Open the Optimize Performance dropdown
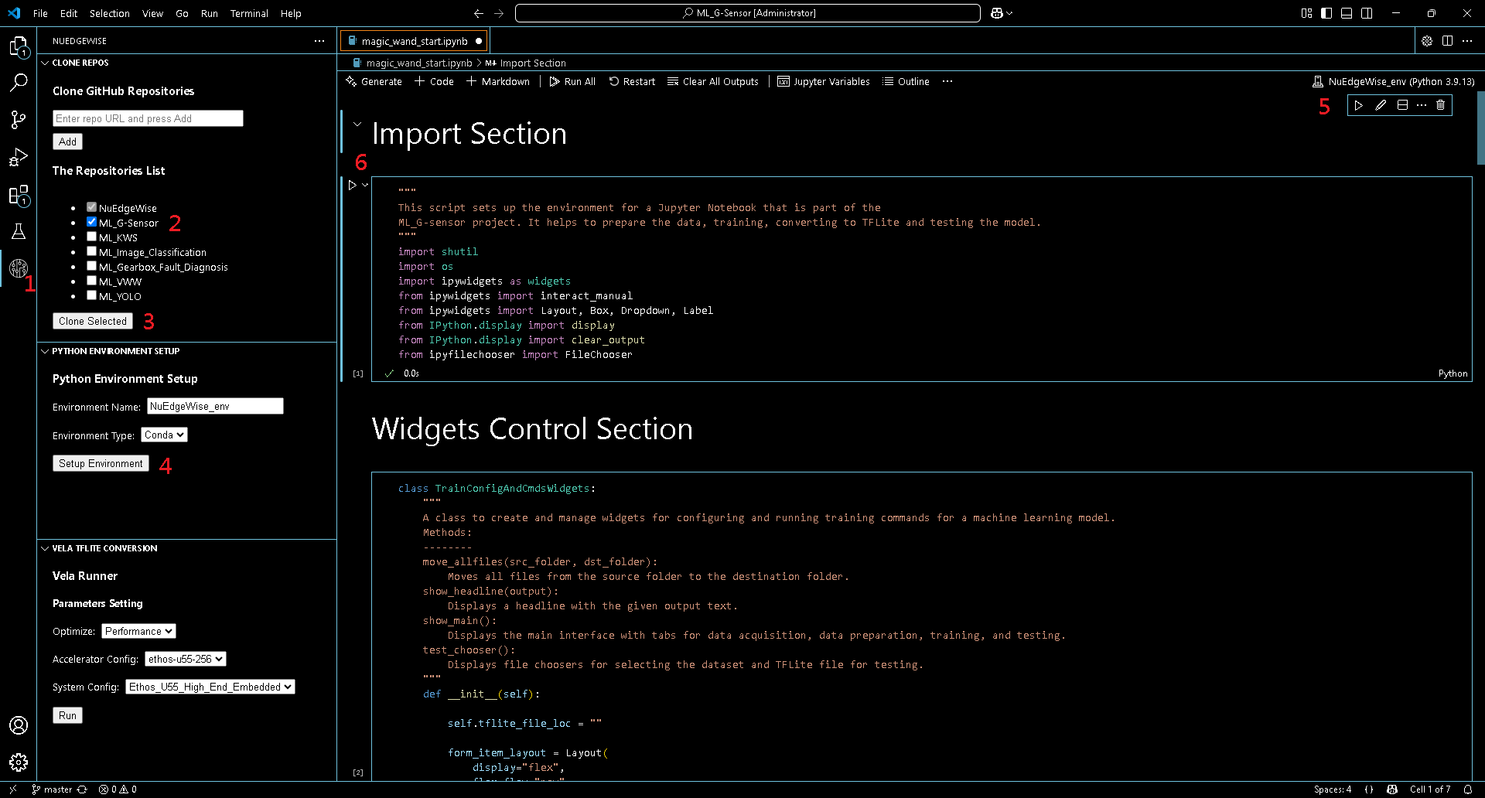This screenshot has height=798, width=1485. 138,632
